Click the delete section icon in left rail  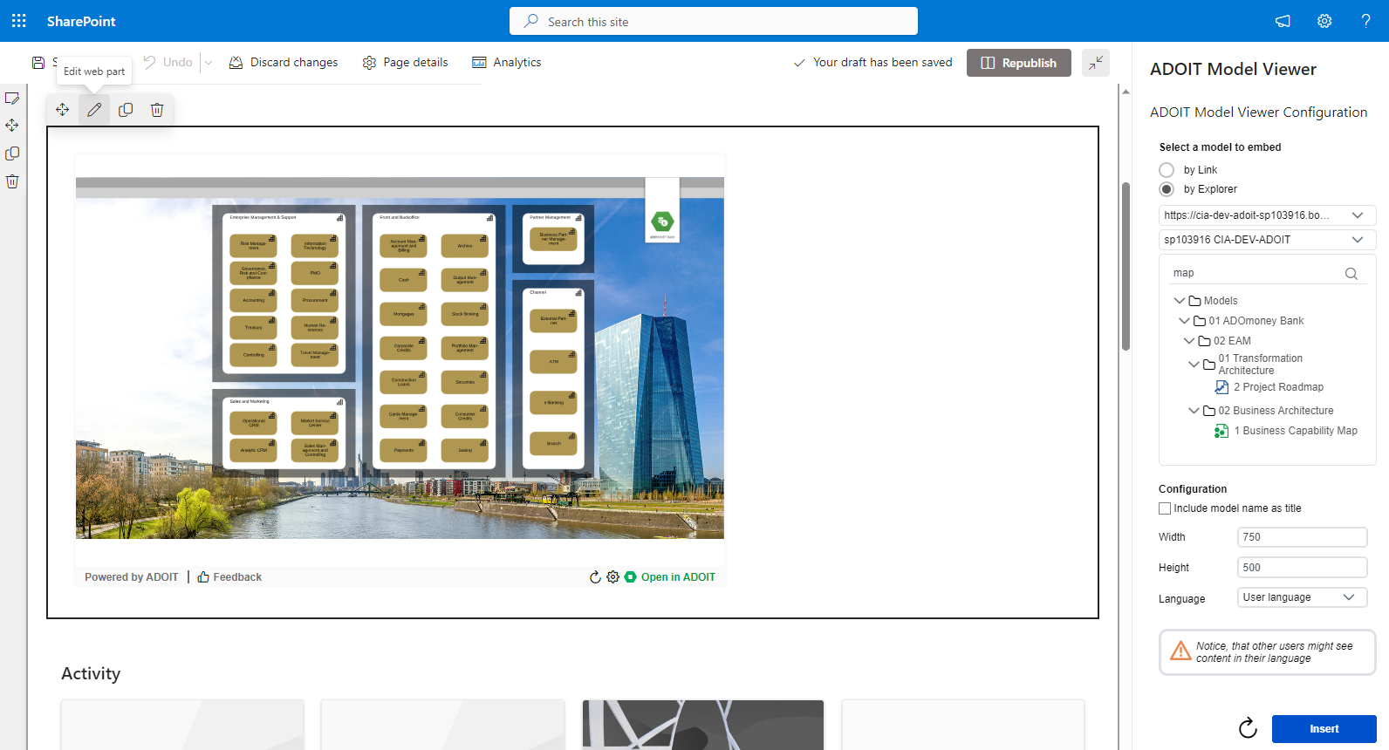[12, 181]
